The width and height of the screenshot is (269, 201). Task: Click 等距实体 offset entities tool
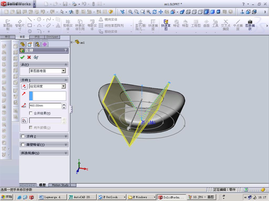coord(92,25)
